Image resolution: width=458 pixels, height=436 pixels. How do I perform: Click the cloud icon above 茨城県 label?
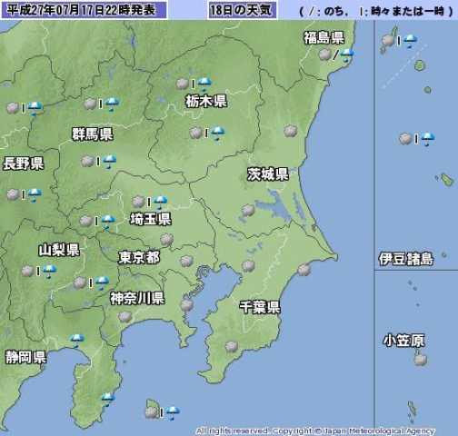click(x=291, y=131)
